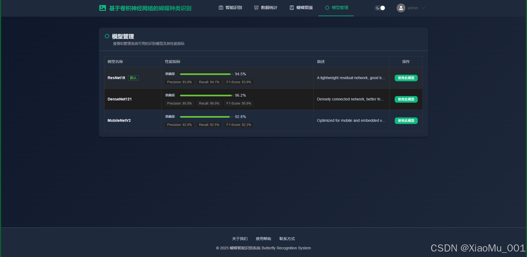527x257 pixels.
Task: Click the 96.2% accuracy value
Action: [240, 96]
